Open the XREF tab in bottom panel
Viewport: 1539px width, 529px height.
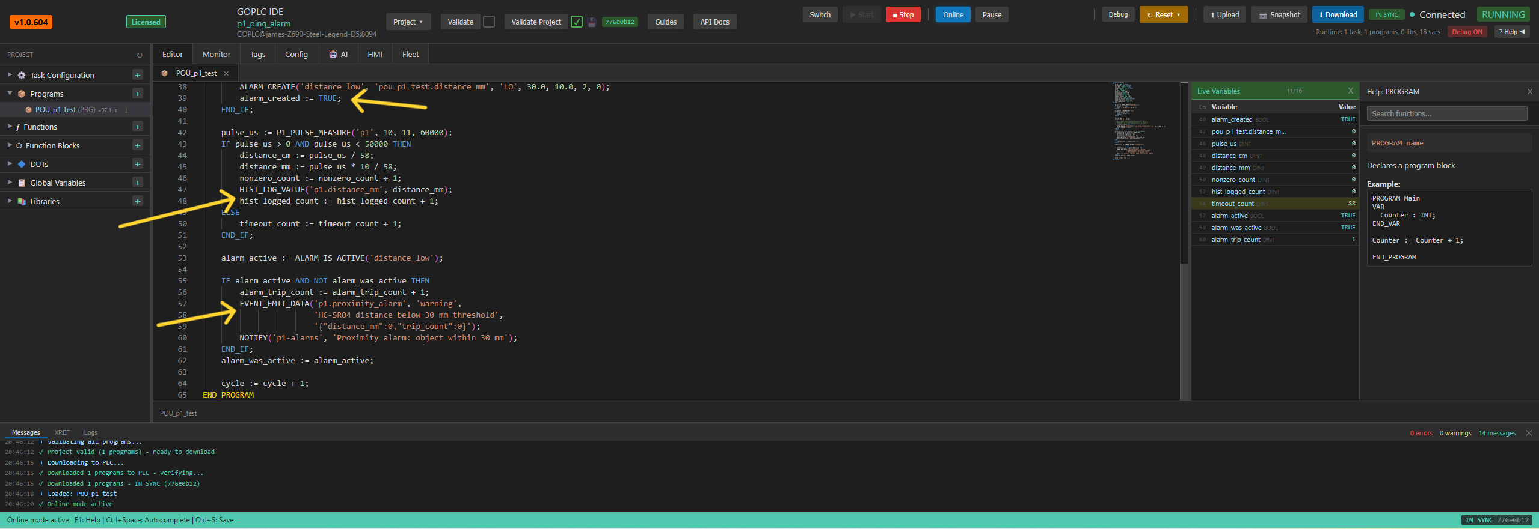click(x=62, y=432)
